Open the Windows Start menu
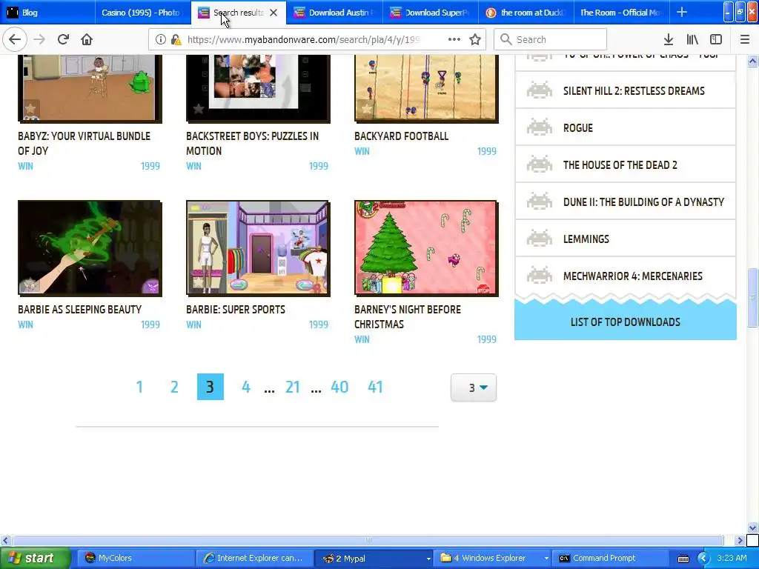This screenshot has height=569, width=759. (36, 559)
